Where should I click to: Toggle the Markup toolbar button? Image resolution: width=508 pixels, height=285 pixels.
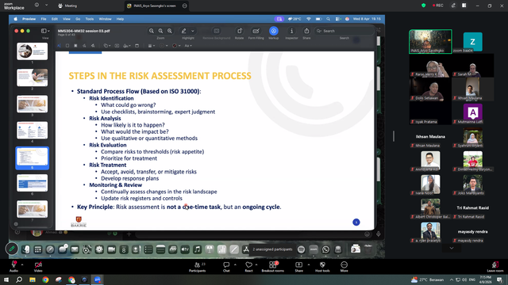273,31
